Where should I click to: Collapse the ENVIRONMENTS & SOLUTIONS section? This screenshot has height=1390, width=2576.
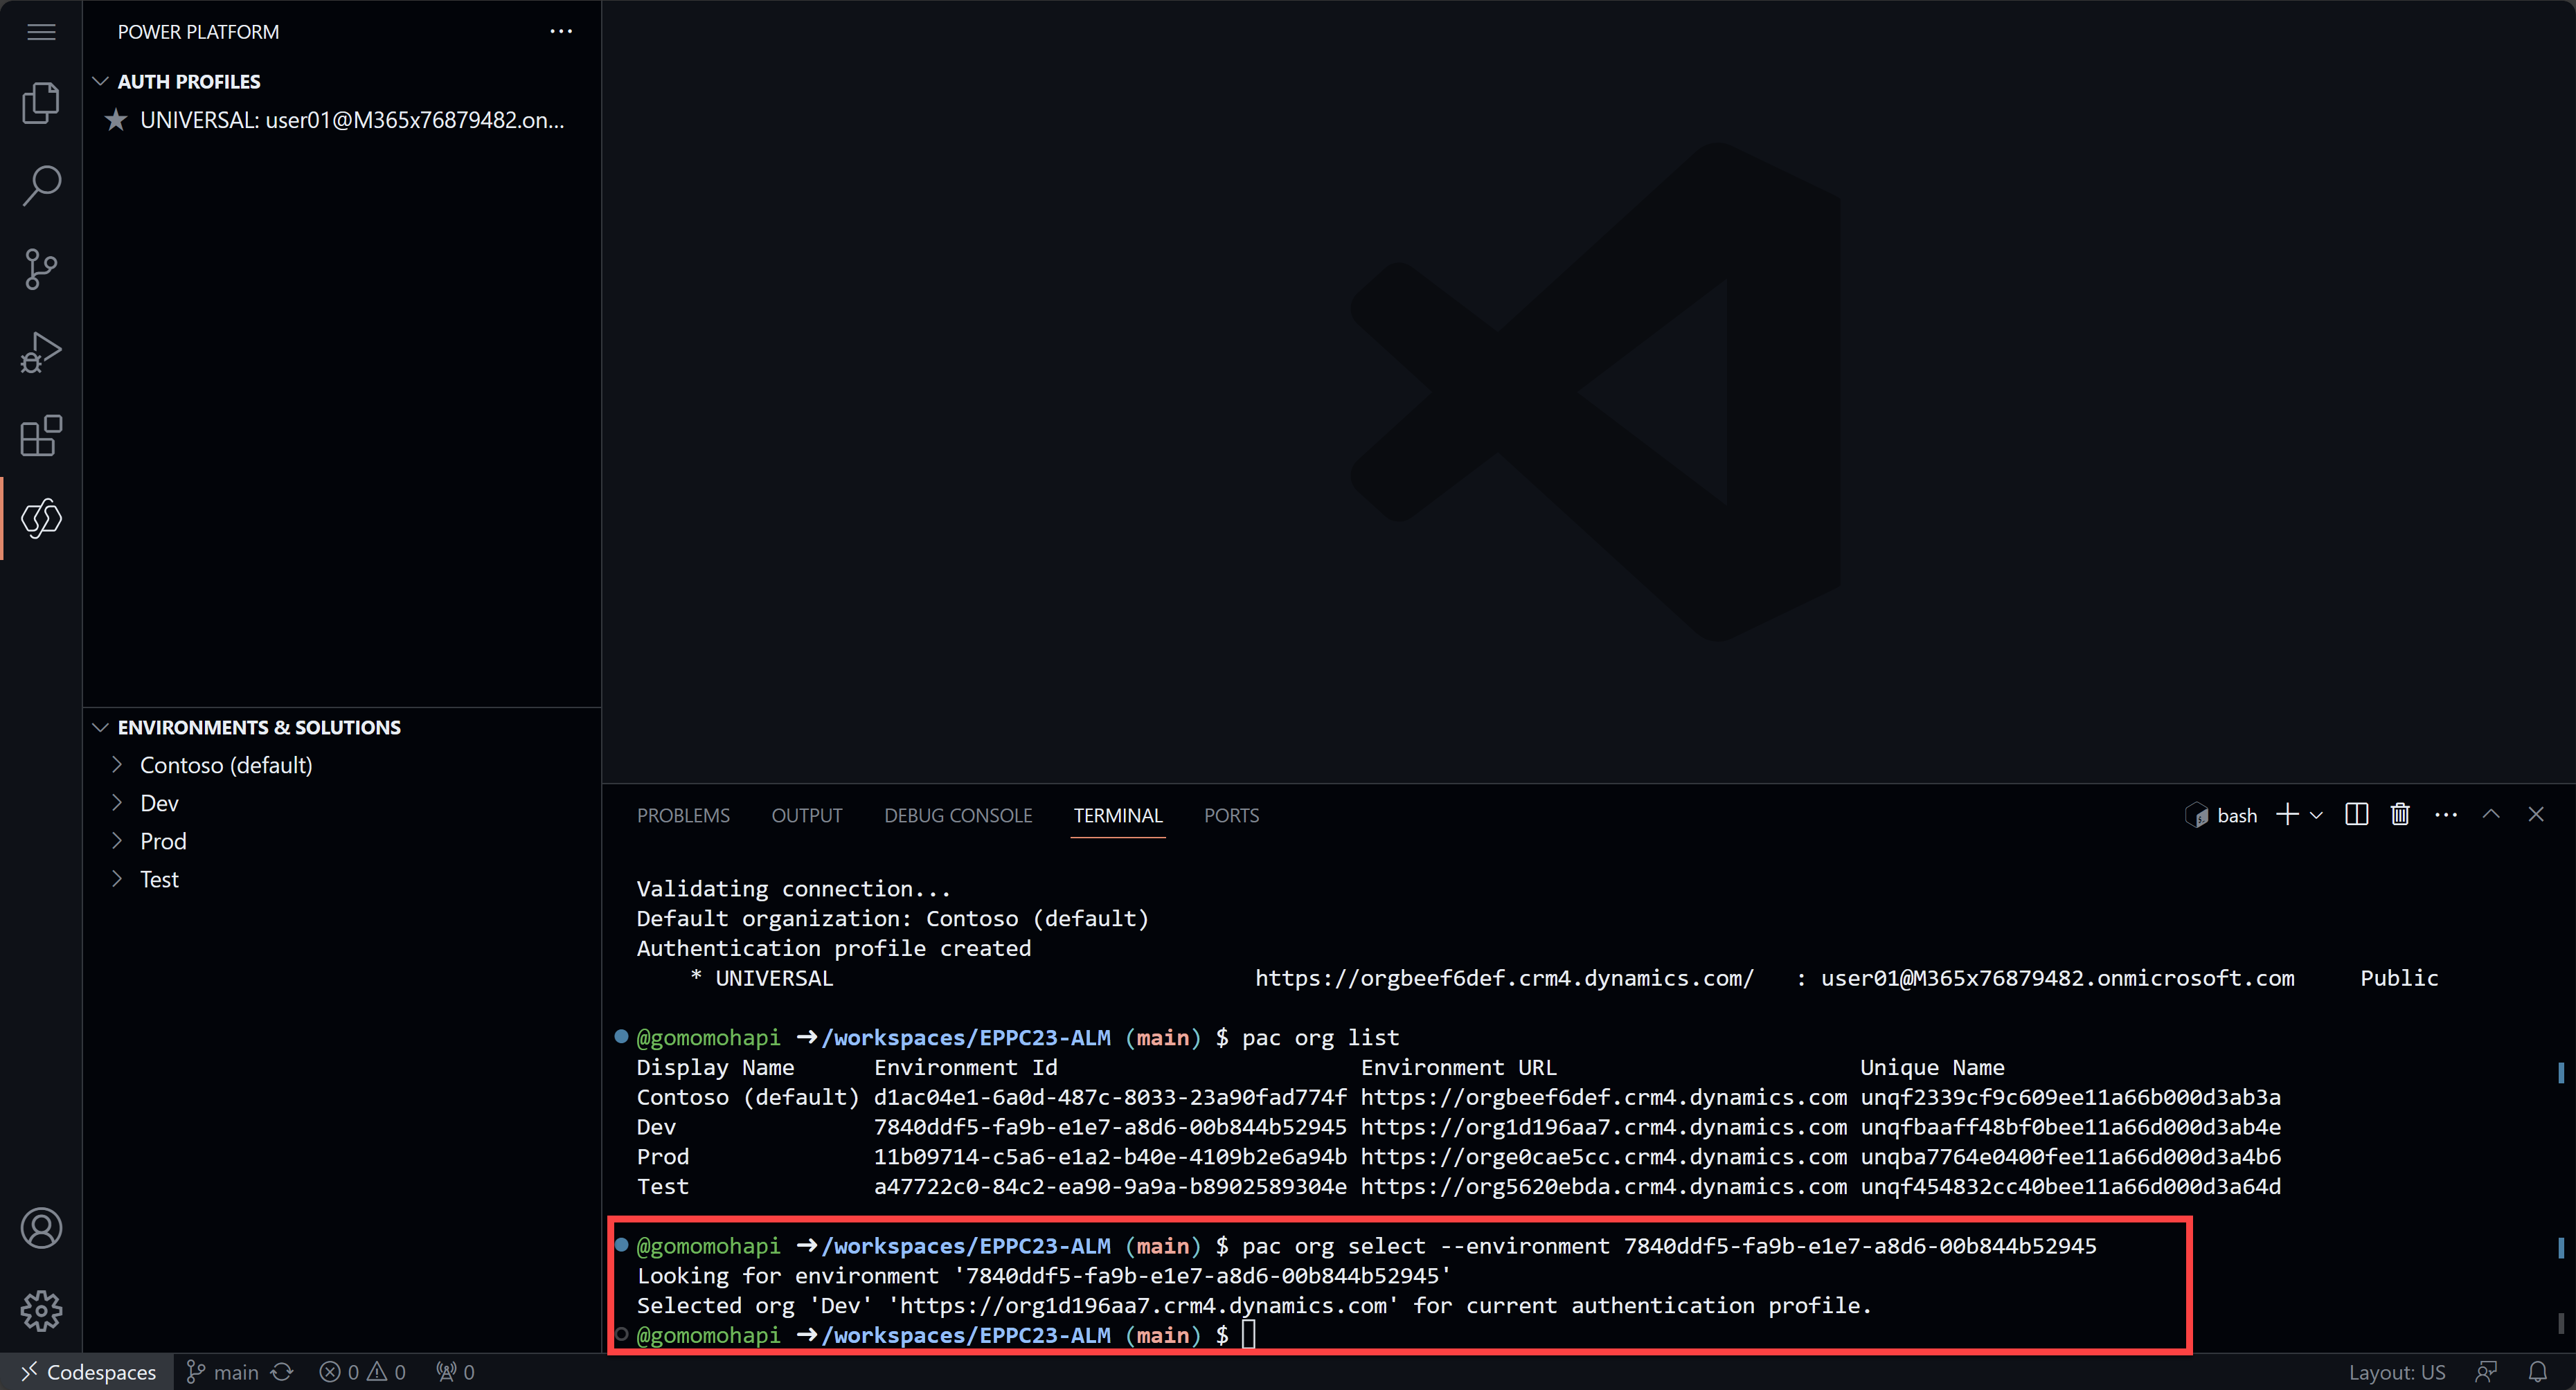(x=100, y=727)
